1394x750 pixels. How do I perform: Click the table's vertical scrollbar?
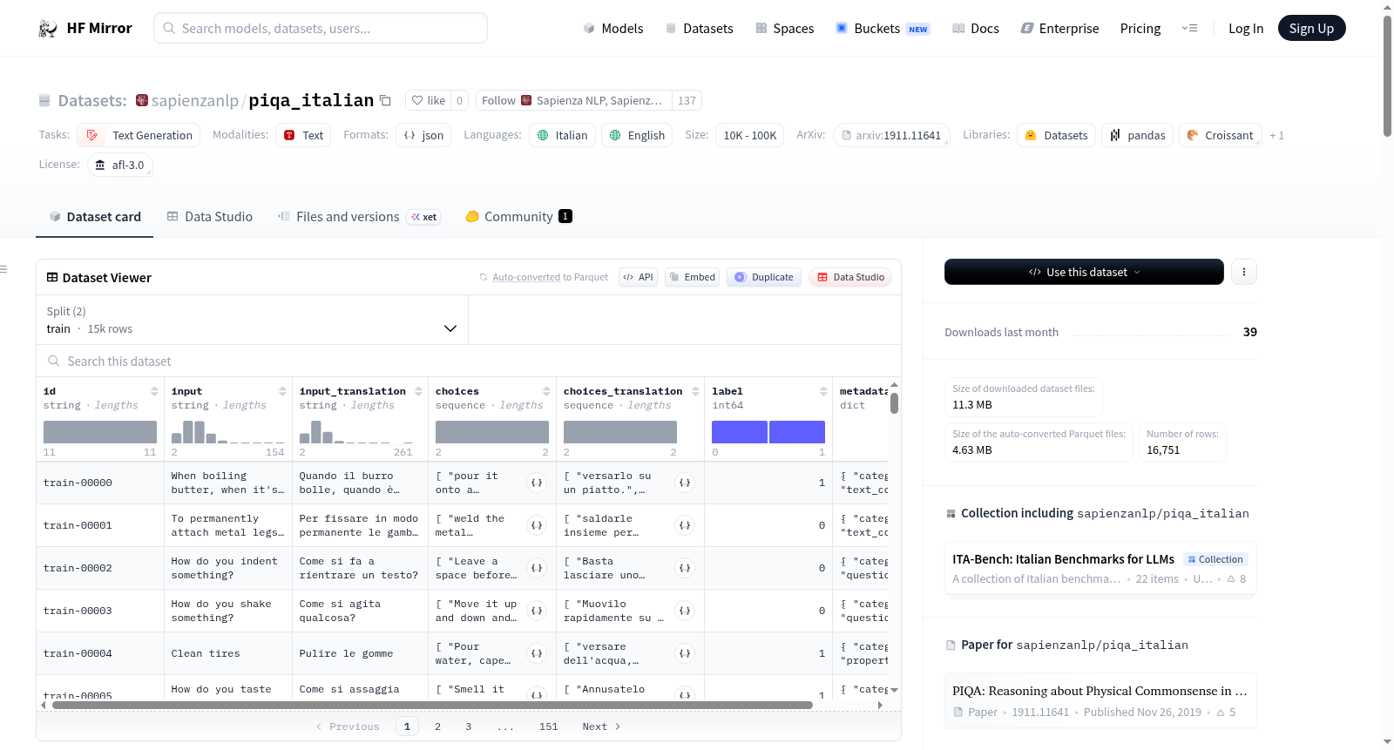point(894,403)
